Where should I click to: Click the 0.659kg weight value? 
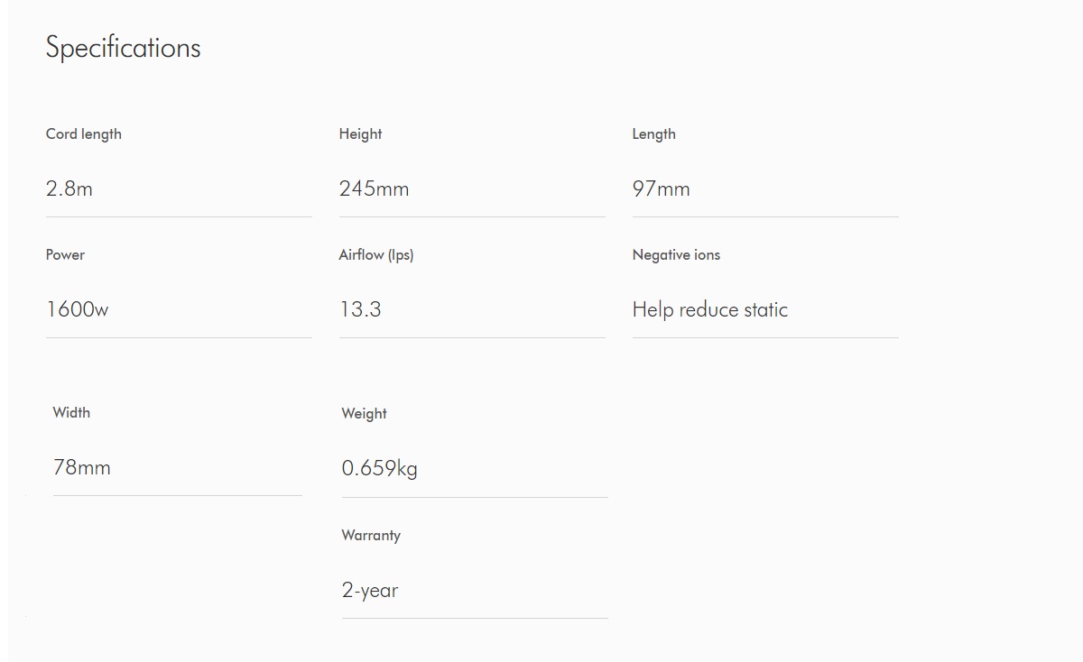click(379, 468)
